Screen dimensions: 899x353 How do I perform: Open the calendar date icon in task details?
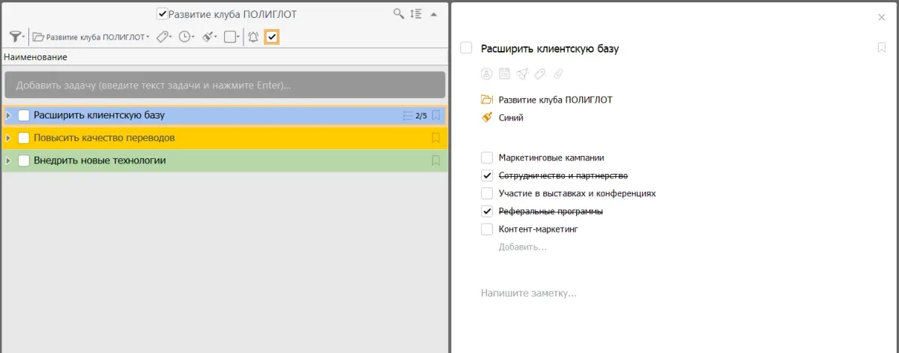504,73
